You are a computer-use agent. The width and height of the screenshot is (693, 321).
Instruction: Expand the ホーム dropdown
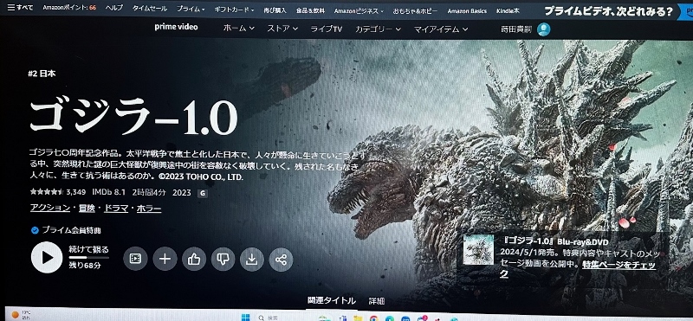(x=239, y=29)
